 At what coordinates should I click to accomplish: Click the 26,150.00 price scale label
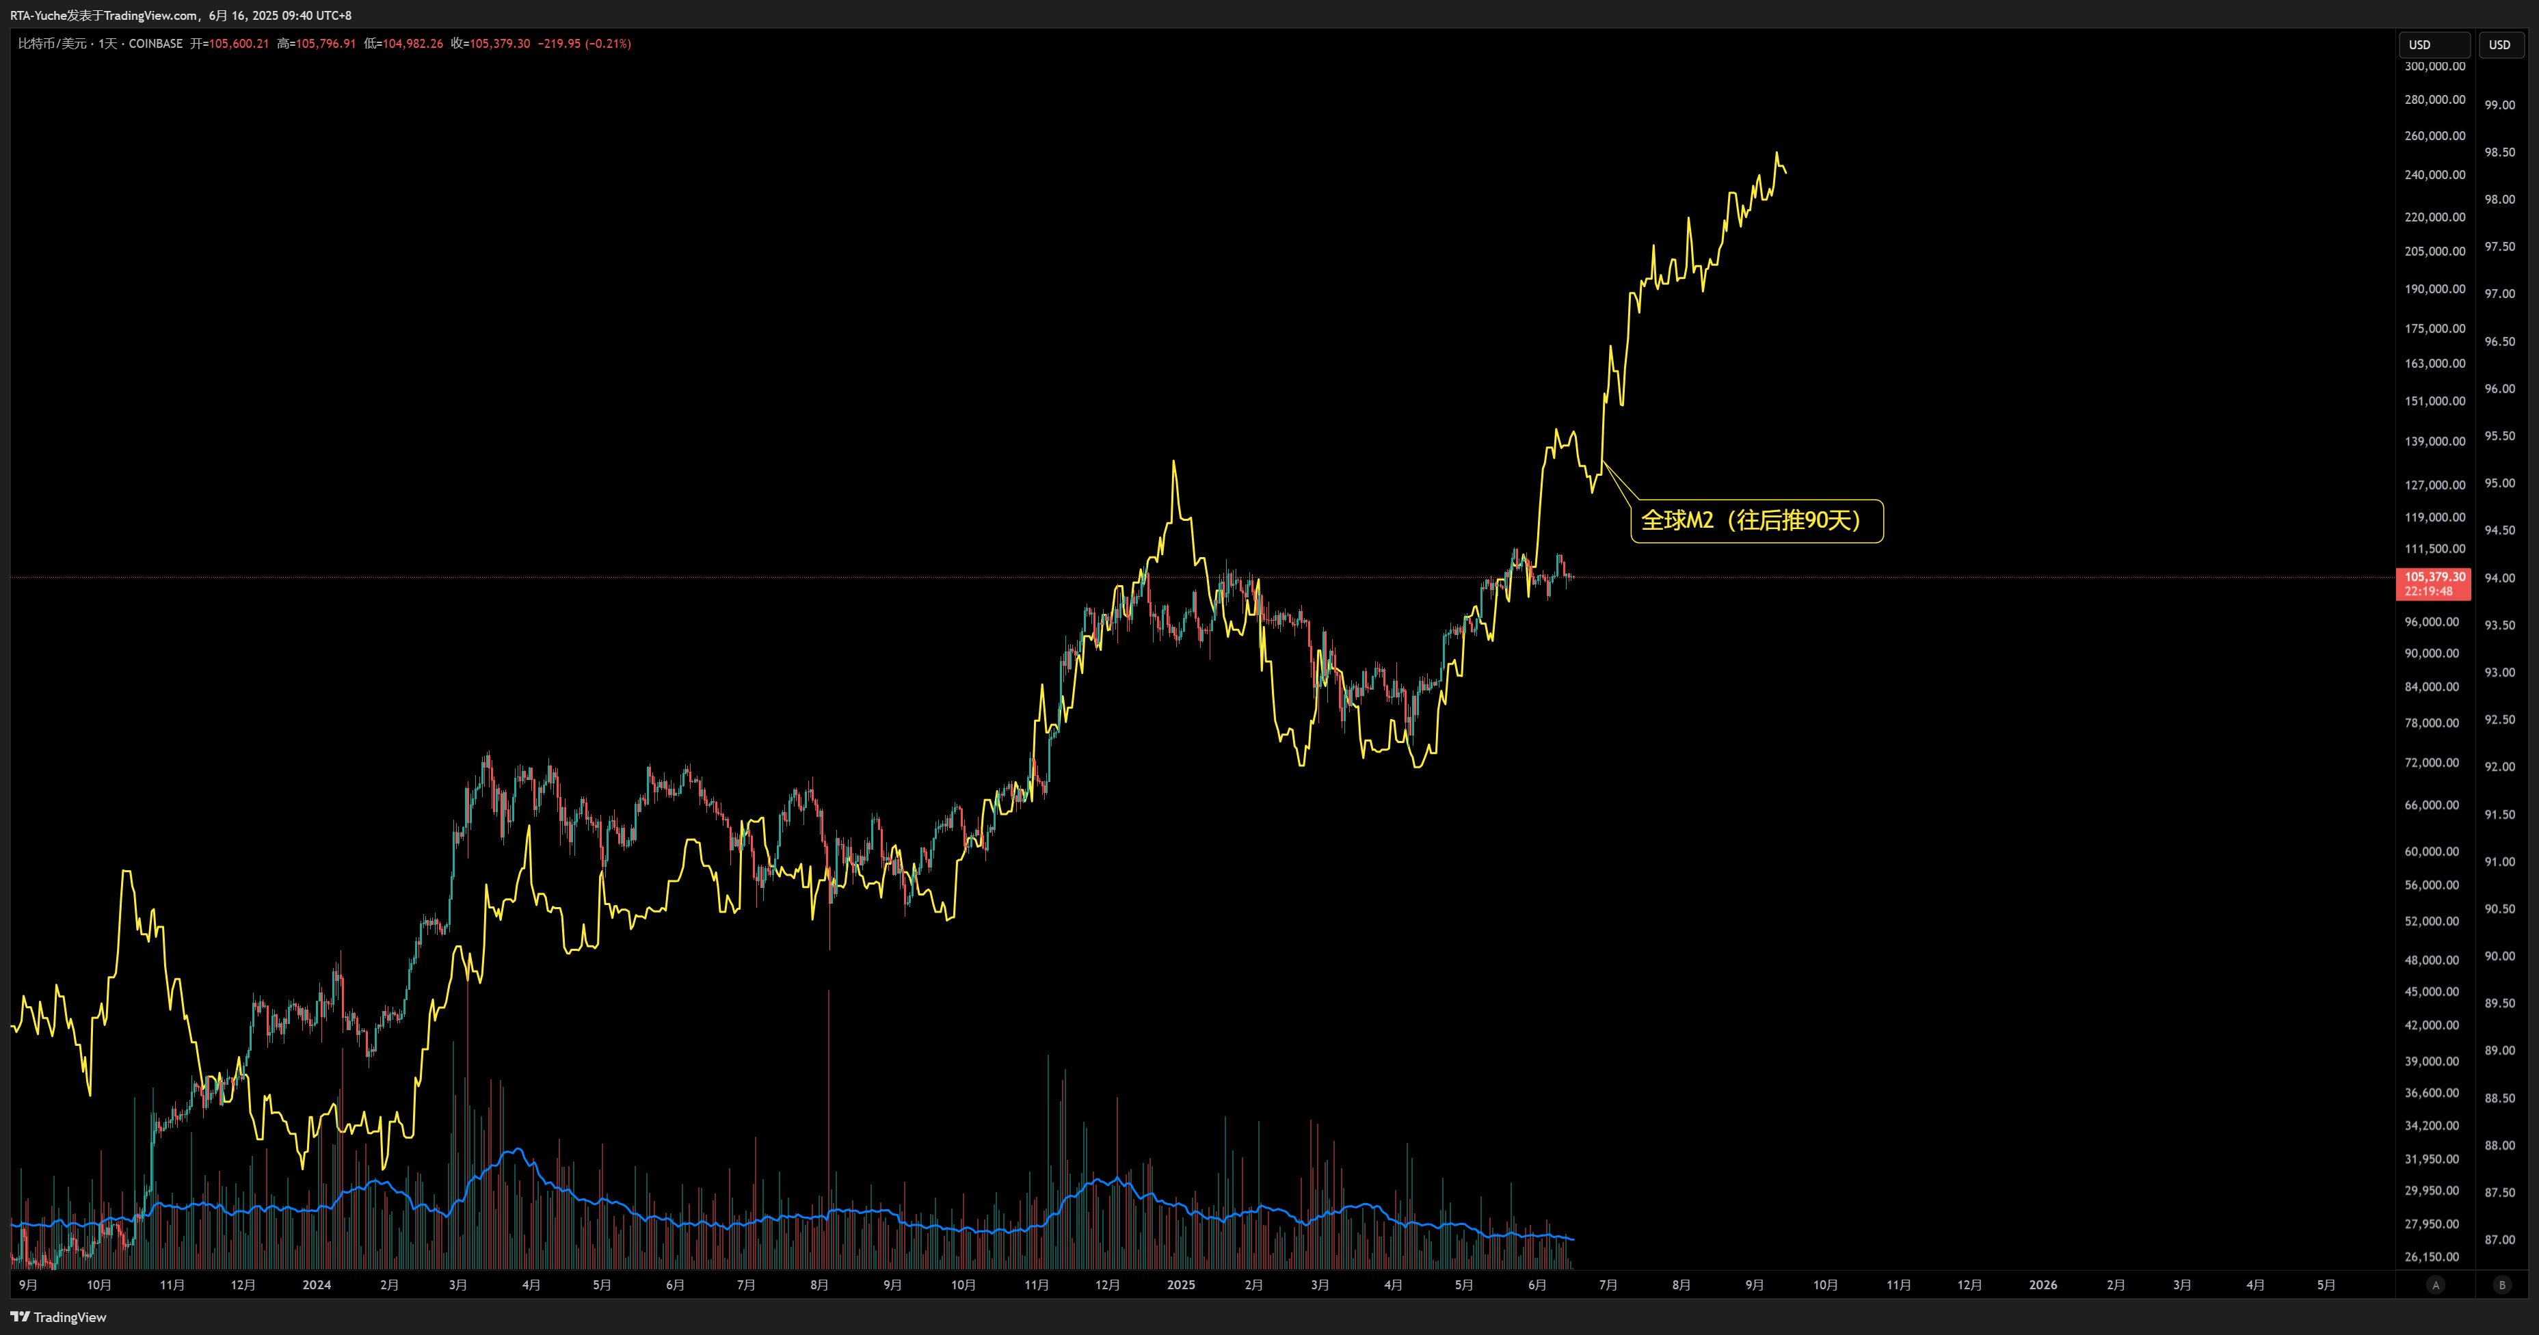[x=2432, y=1257]
